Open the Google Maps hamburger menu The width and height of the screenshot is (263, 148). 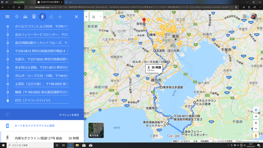(x=7, y=17)
